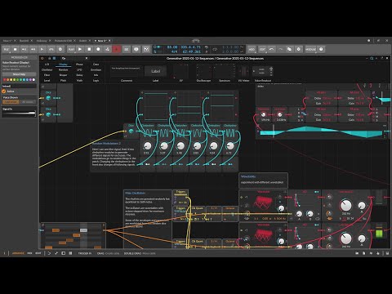Switch to the New 1 project tab

pos(7,41)
